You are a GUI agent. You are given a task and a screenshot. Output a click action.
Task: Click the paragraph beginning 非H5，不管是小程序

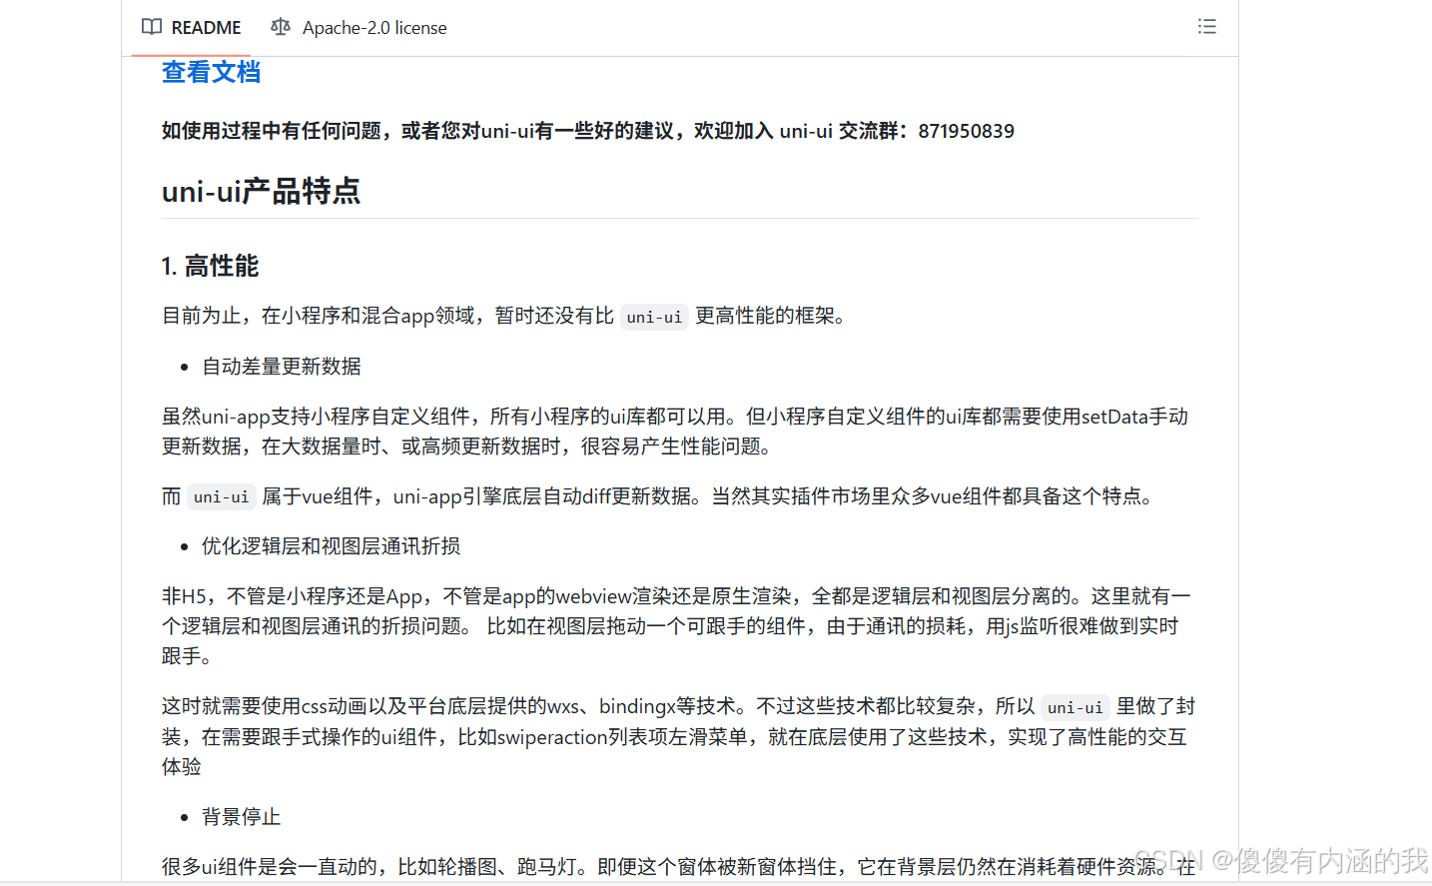click(x=676, y=626)
